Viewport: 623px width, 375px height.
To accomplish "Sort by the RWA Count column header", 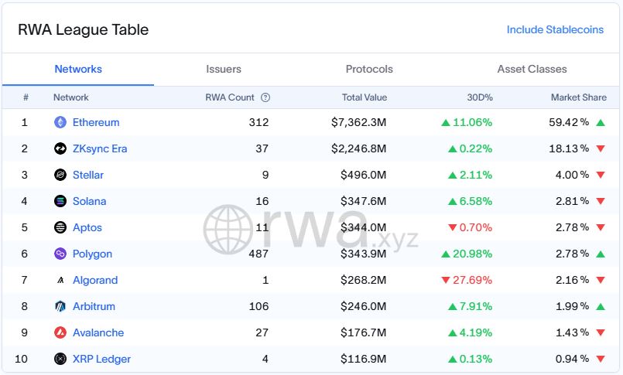I will (x=230, y=97).
